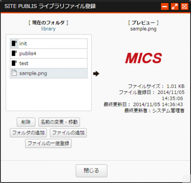191x183 pixels.
Task: Click the library current folder link
Action: tap(48, 29)
